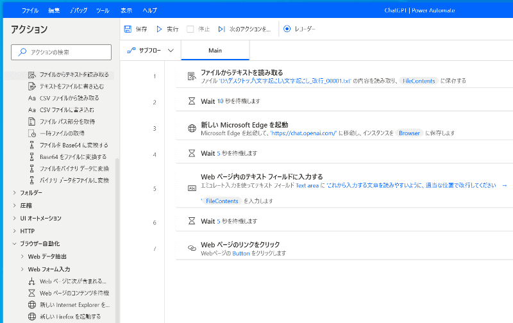Click the ファイル パス部分を取得 icon

click(31, 122)
